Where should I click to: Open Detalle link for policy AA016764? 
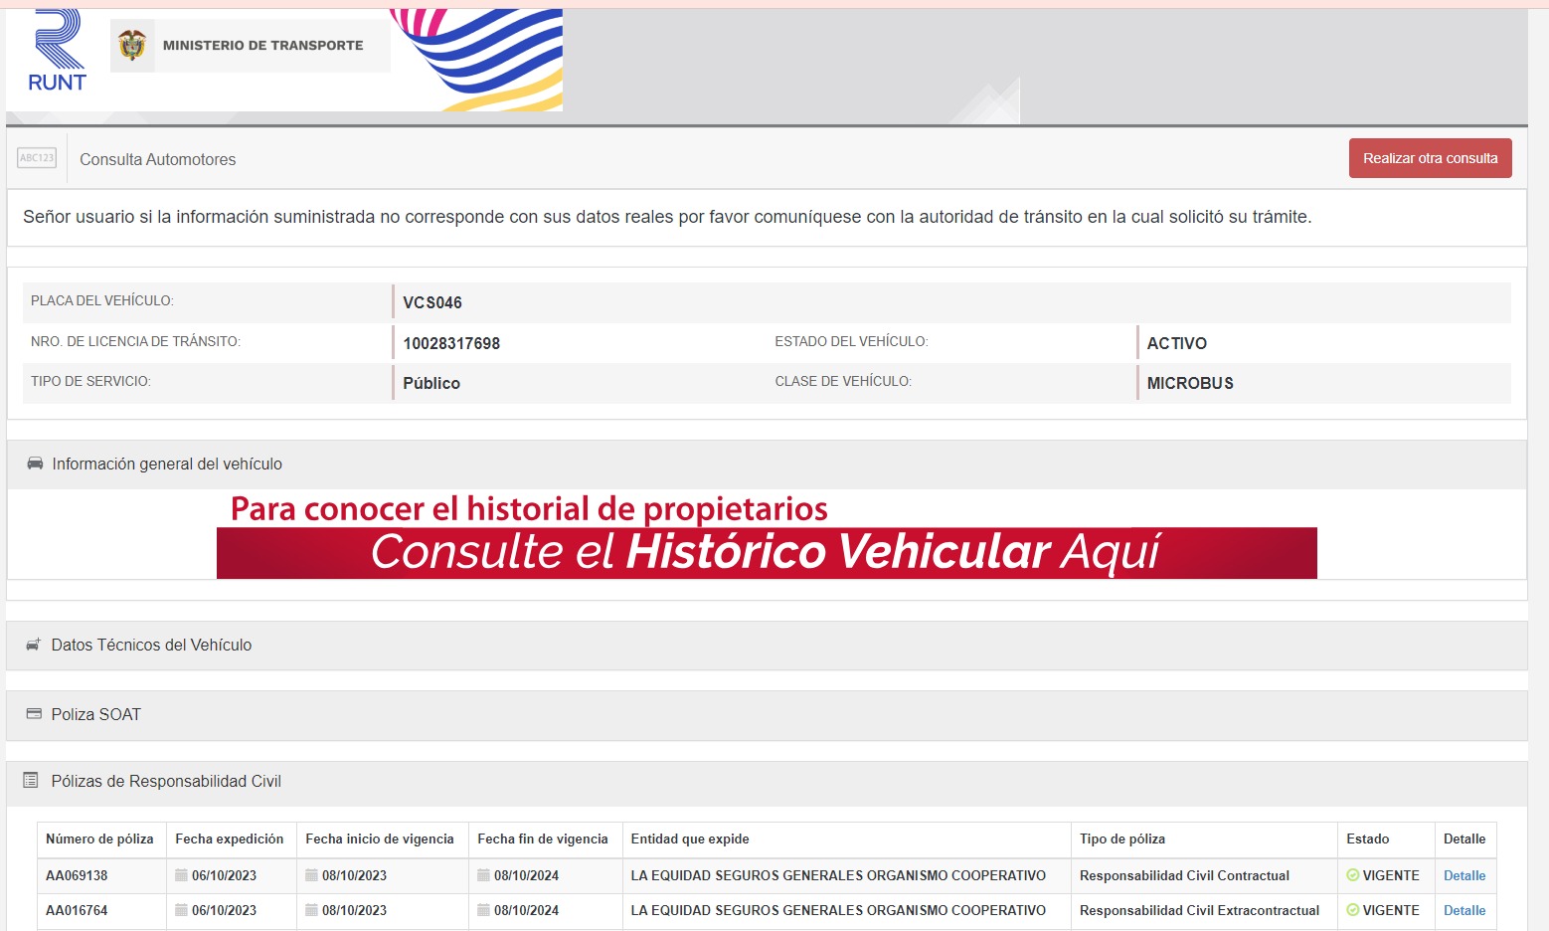[x=1463, y=910]
